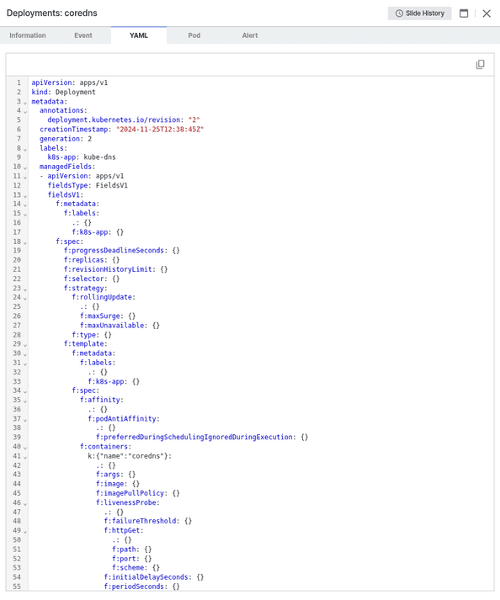Fold f:livenessProbe on line 46
Screen dimensions: 500x600
tap(25, 503)
